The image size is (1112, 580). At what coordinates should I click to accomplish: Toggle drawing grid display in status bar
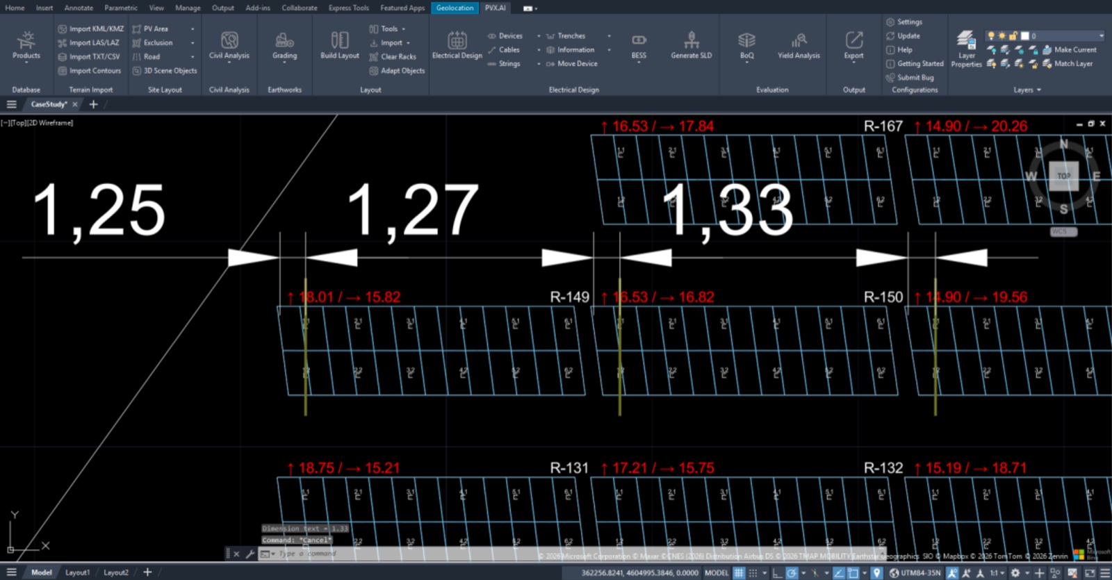pos(739,573)
